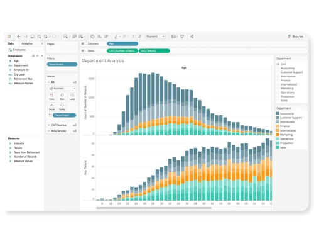
Task: Click the Age pill on Columns
Action: [x=122, y=43]
